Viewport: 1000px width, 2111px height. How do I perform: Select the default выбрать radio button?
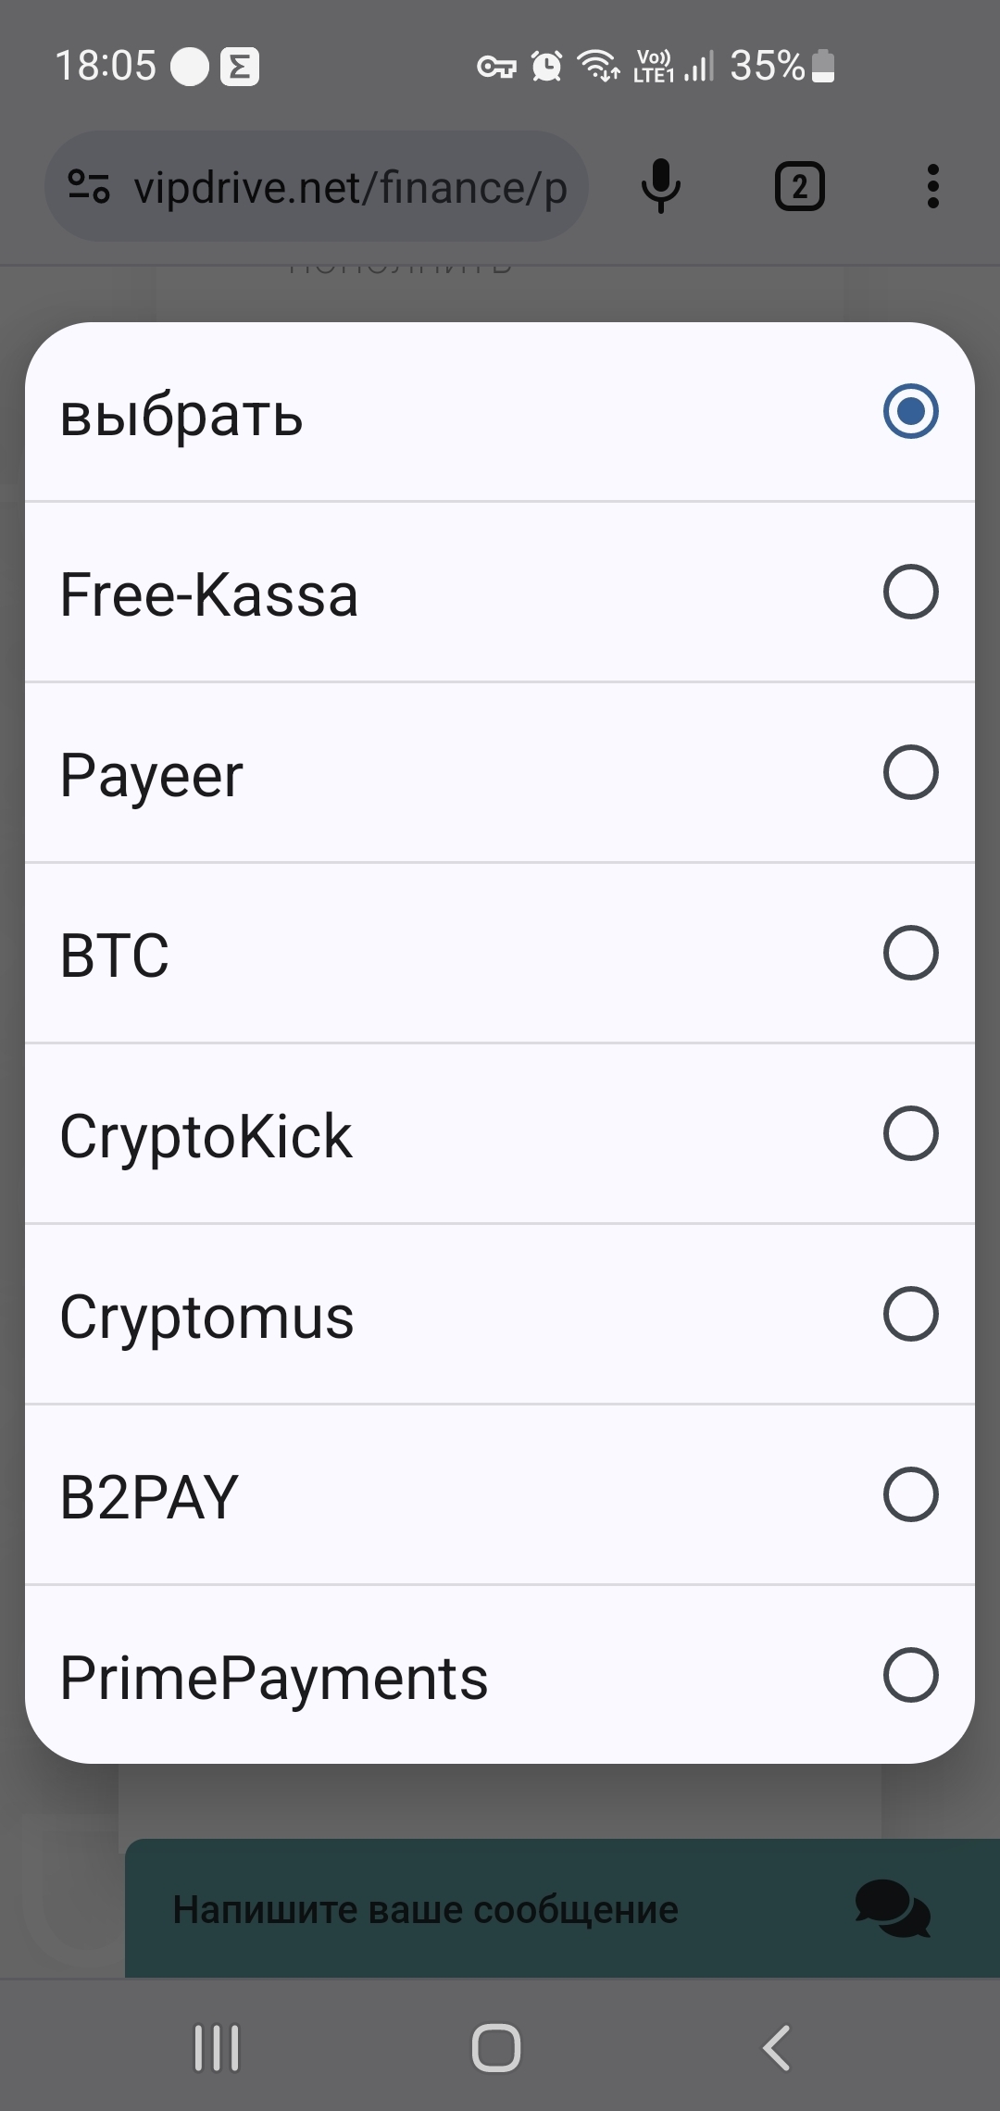[910, 411]
